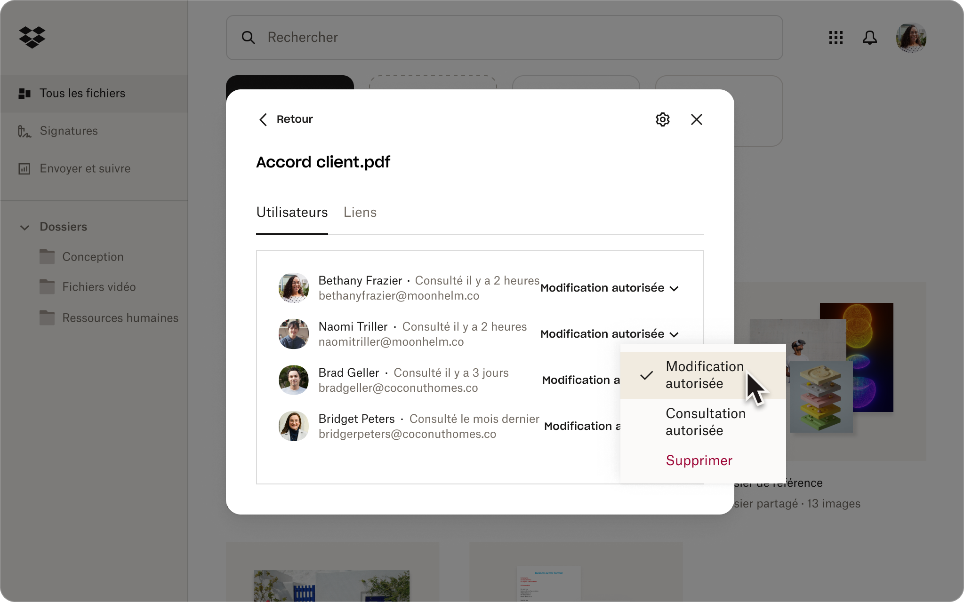The width and height of the screenshot is (964, 602).
Task: Open sharing settings with the gear icon
Action: (x=663, y=119)
